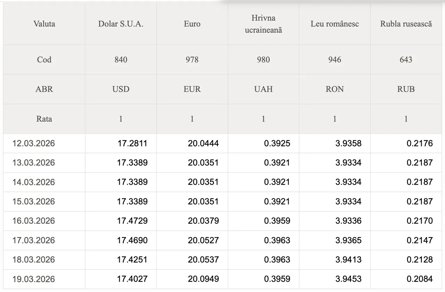Viewport: 445px width, 292px height.
Task: Select the 16.03.2026 date cell
Action: 34,221
